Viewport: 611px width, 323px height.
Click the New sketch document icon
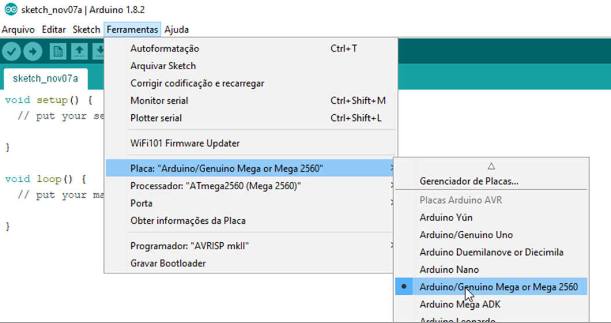[58, 52]
